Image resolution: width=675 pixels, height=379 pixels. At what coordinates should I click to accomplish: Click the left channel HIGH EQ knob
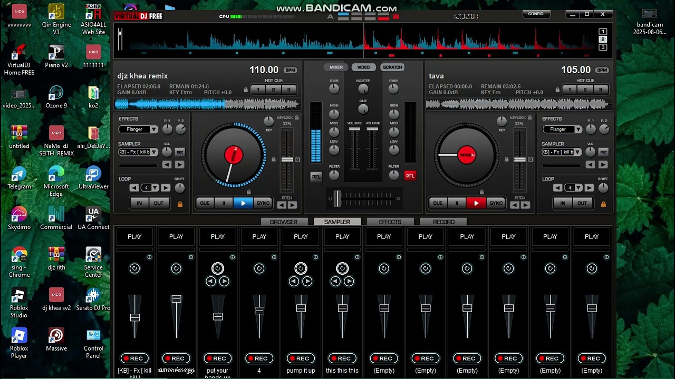(x=334, y=114)
